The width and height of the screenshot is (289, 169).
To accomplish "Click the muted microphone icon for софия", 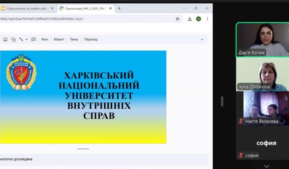I will [x=241, y=155].
